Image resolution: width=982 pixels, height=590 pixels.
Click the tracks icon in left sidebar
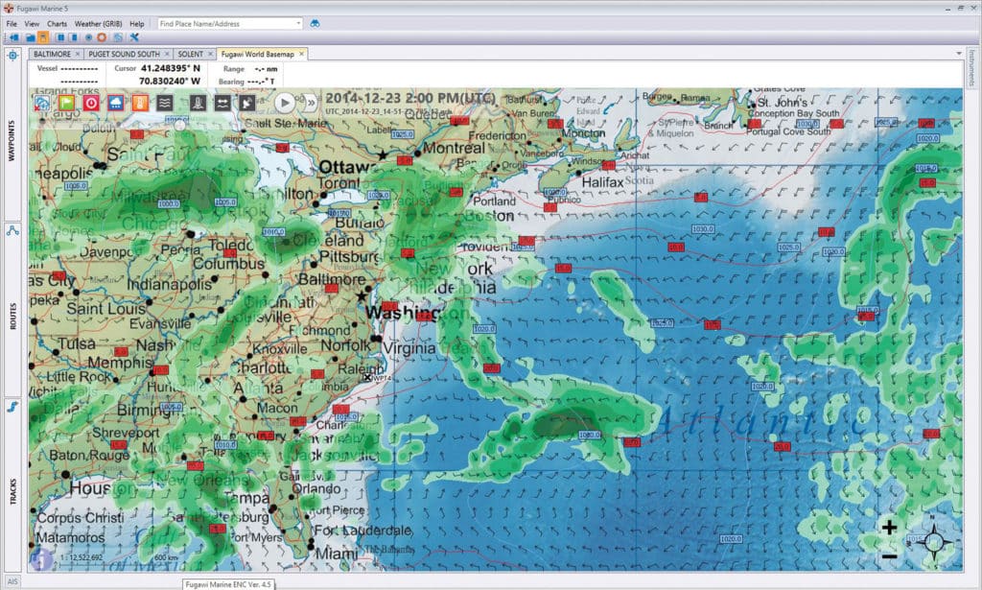[x=12, y=407]
